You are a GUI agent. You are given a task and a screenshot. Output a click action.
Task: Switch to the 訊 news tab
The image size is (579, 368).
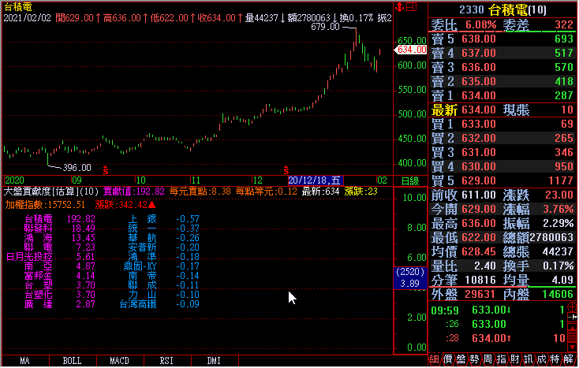click(528, 359)
